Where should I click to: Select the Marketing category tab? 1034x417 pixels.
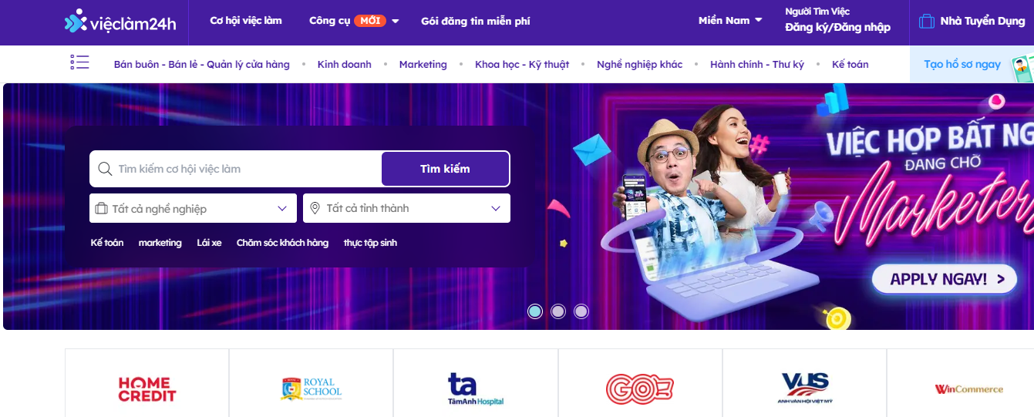coord(423,64)
